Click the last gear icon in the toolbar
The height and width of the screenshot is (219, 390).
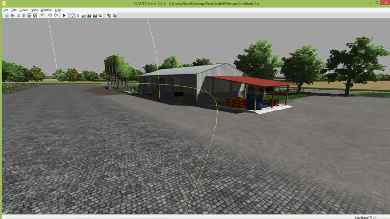coord(114,15)
